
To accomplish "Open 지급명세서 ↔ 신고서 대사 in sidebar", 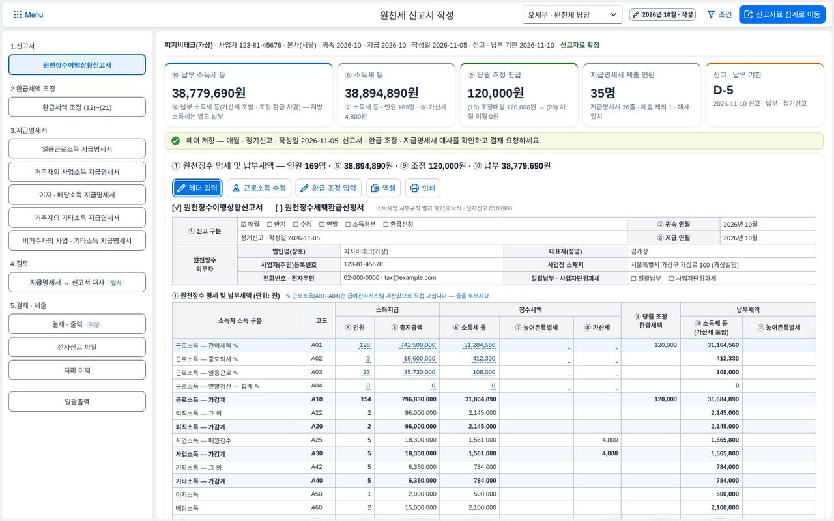I will pos(77,283).
